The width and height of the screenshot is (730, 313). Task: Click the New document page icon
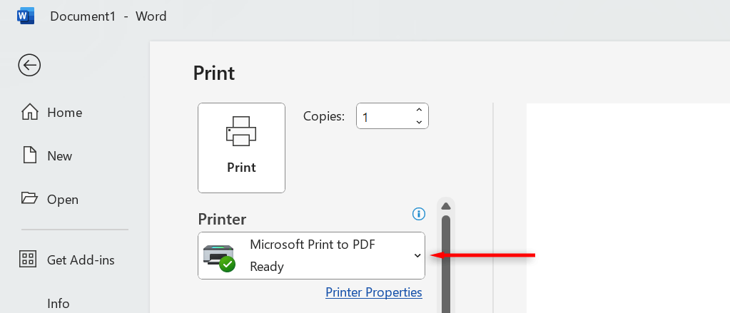tap(29, 155)
